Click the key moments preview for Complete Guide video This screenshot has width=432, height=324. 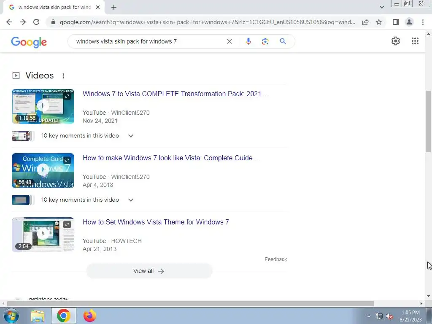pyautogui.click(x=23, y=200)
